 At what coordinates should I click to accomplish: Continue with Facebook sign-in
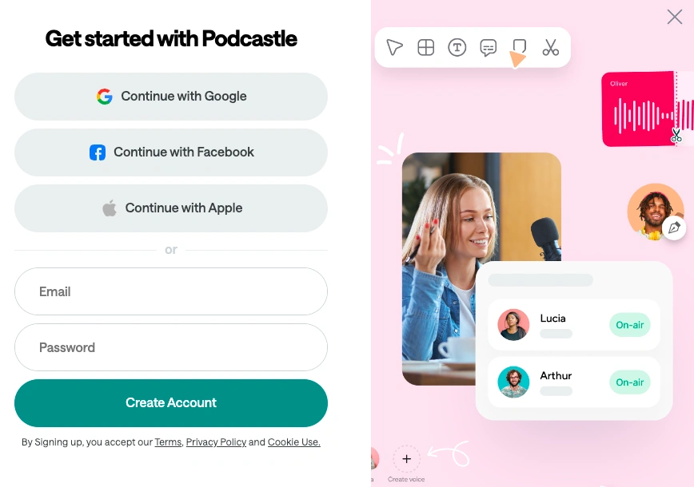(171, 152)
